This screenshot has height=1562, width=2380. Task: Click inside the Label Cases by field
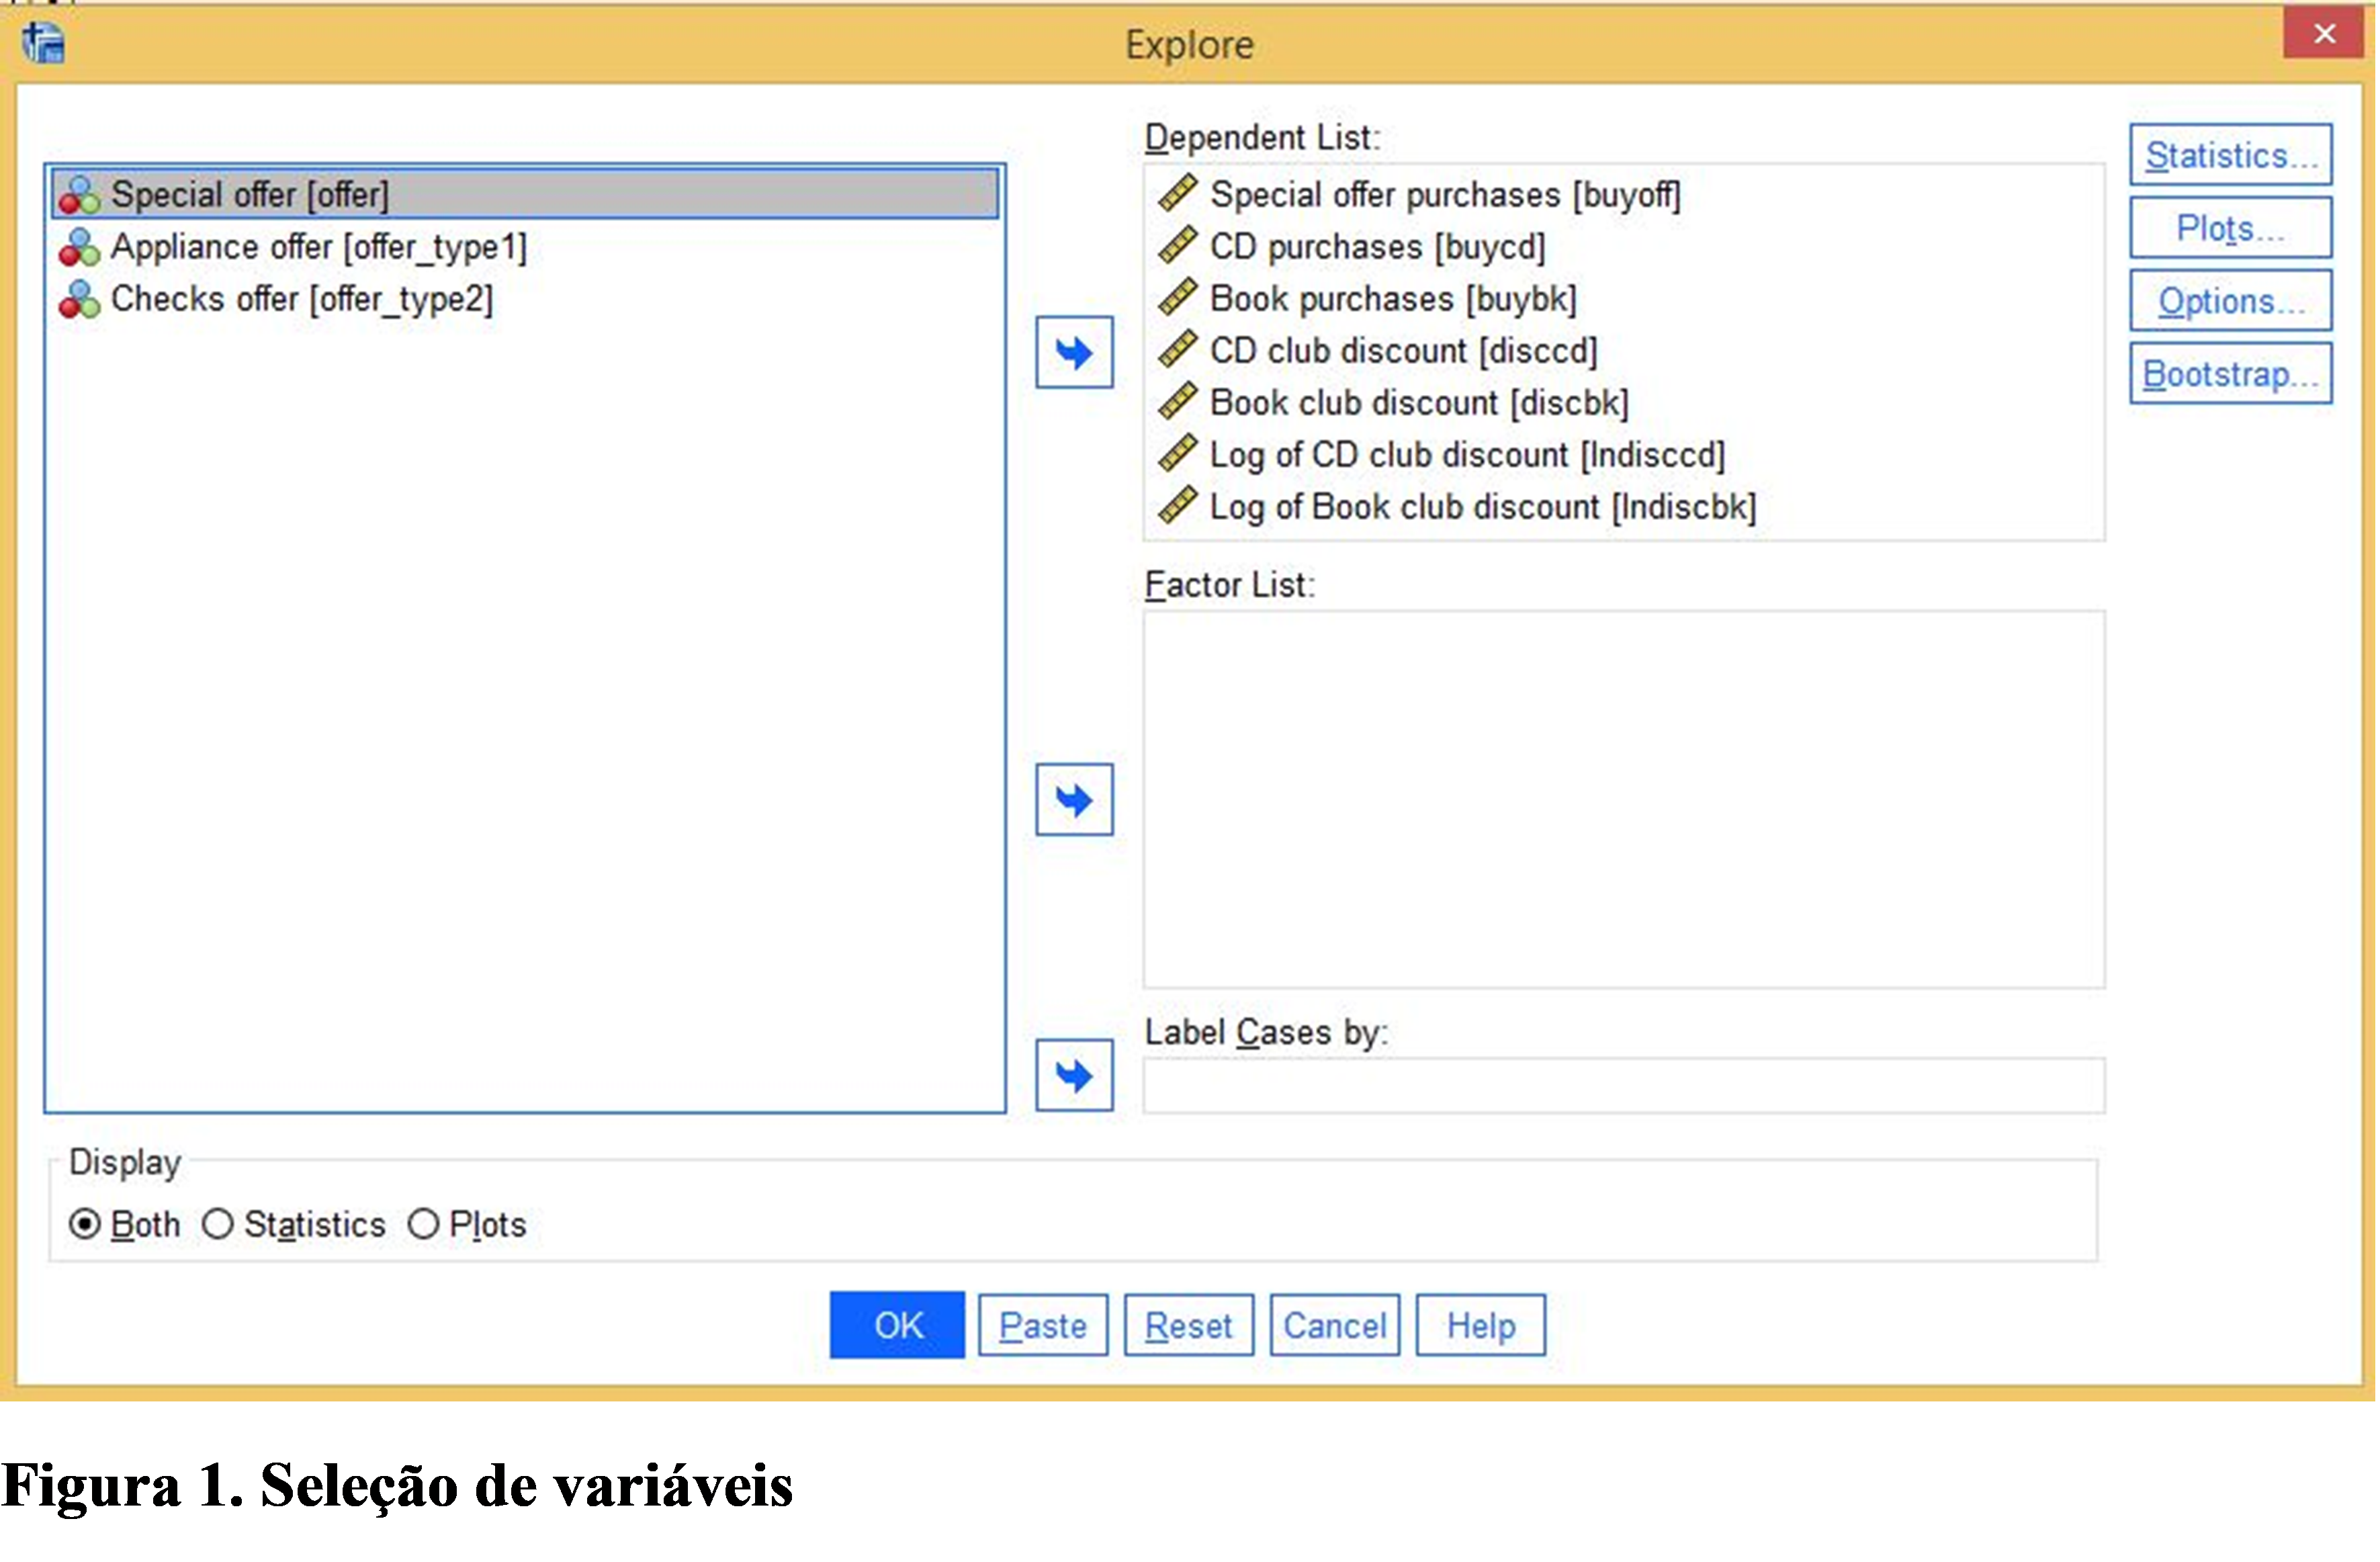1623,1086
